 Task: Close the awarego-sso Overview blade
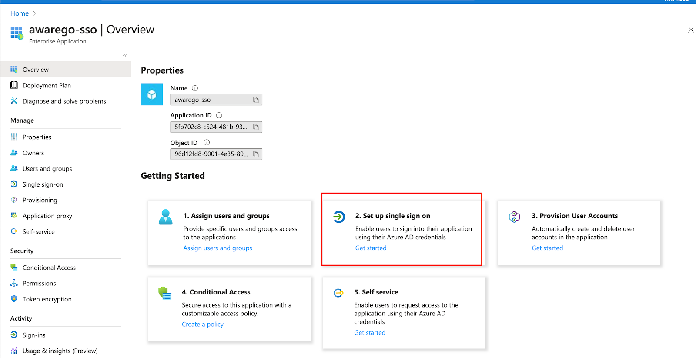coord(691,30)
